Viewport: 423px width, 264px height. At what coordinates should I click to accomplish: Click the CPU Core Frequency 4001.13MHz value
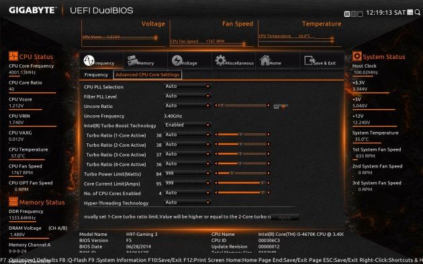[x=22, y=72]
